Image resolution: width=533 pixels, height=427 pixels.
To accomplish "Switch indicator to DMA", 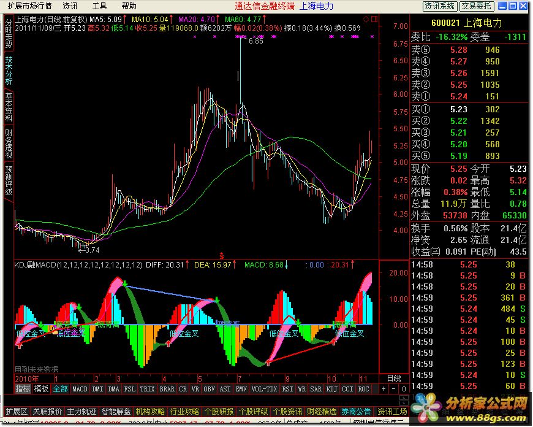I will point(113,389).
